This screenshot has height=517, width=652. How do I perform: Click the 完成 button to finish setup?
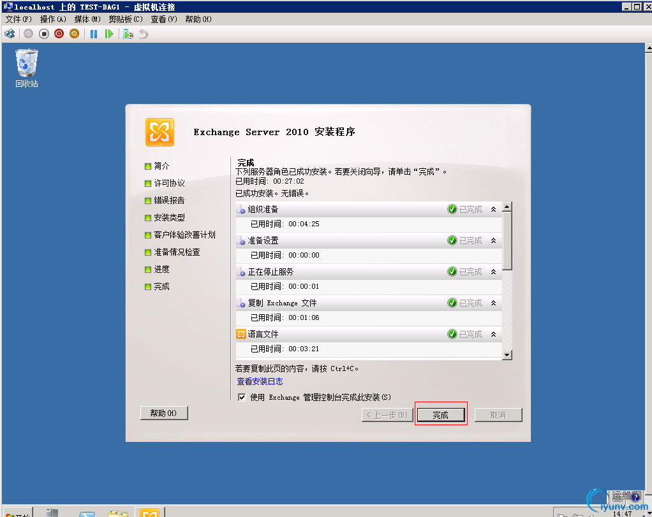click(441, 415)
